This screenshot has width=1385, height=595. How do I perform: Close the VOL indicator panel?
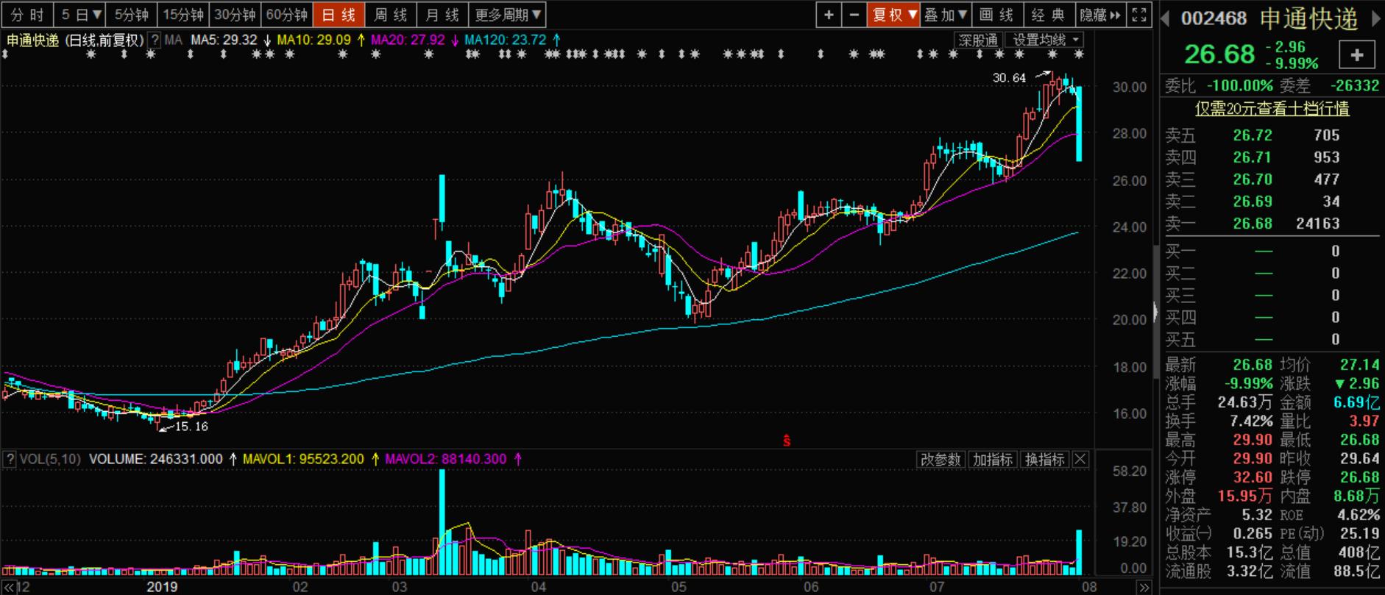pos(1080,460)
